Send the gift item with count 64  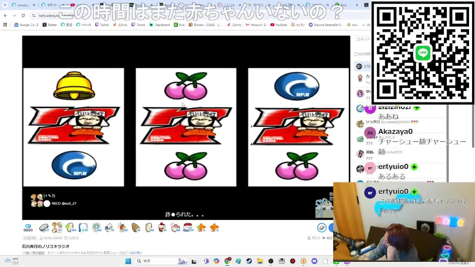136,227
